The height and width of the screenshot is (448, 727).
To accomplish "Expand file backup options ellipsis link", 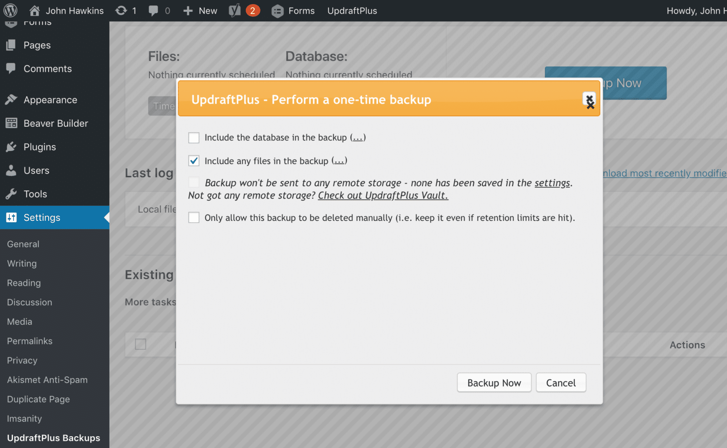I will point(339,161).
